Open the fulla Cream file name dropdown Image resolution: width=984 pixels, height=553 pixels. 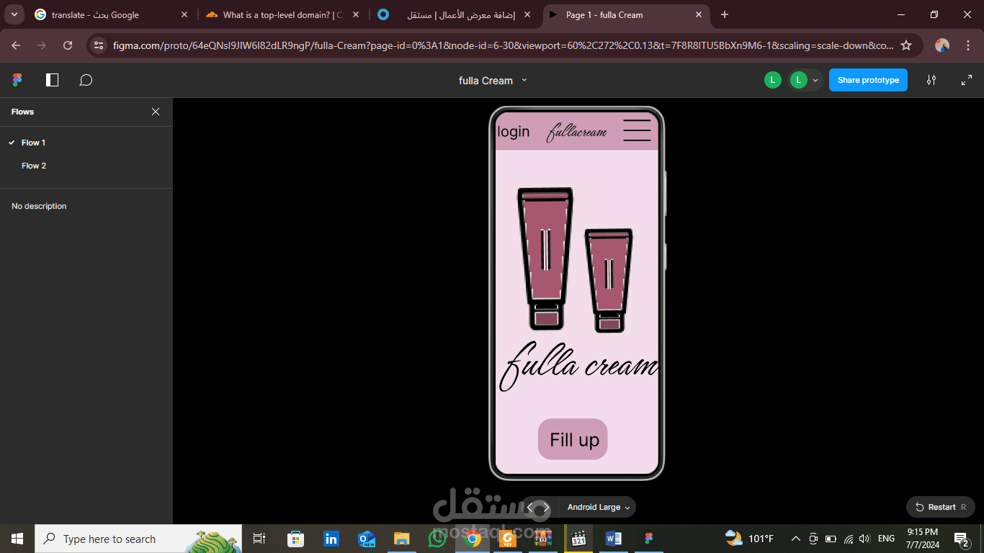click(x=524, y=81)
